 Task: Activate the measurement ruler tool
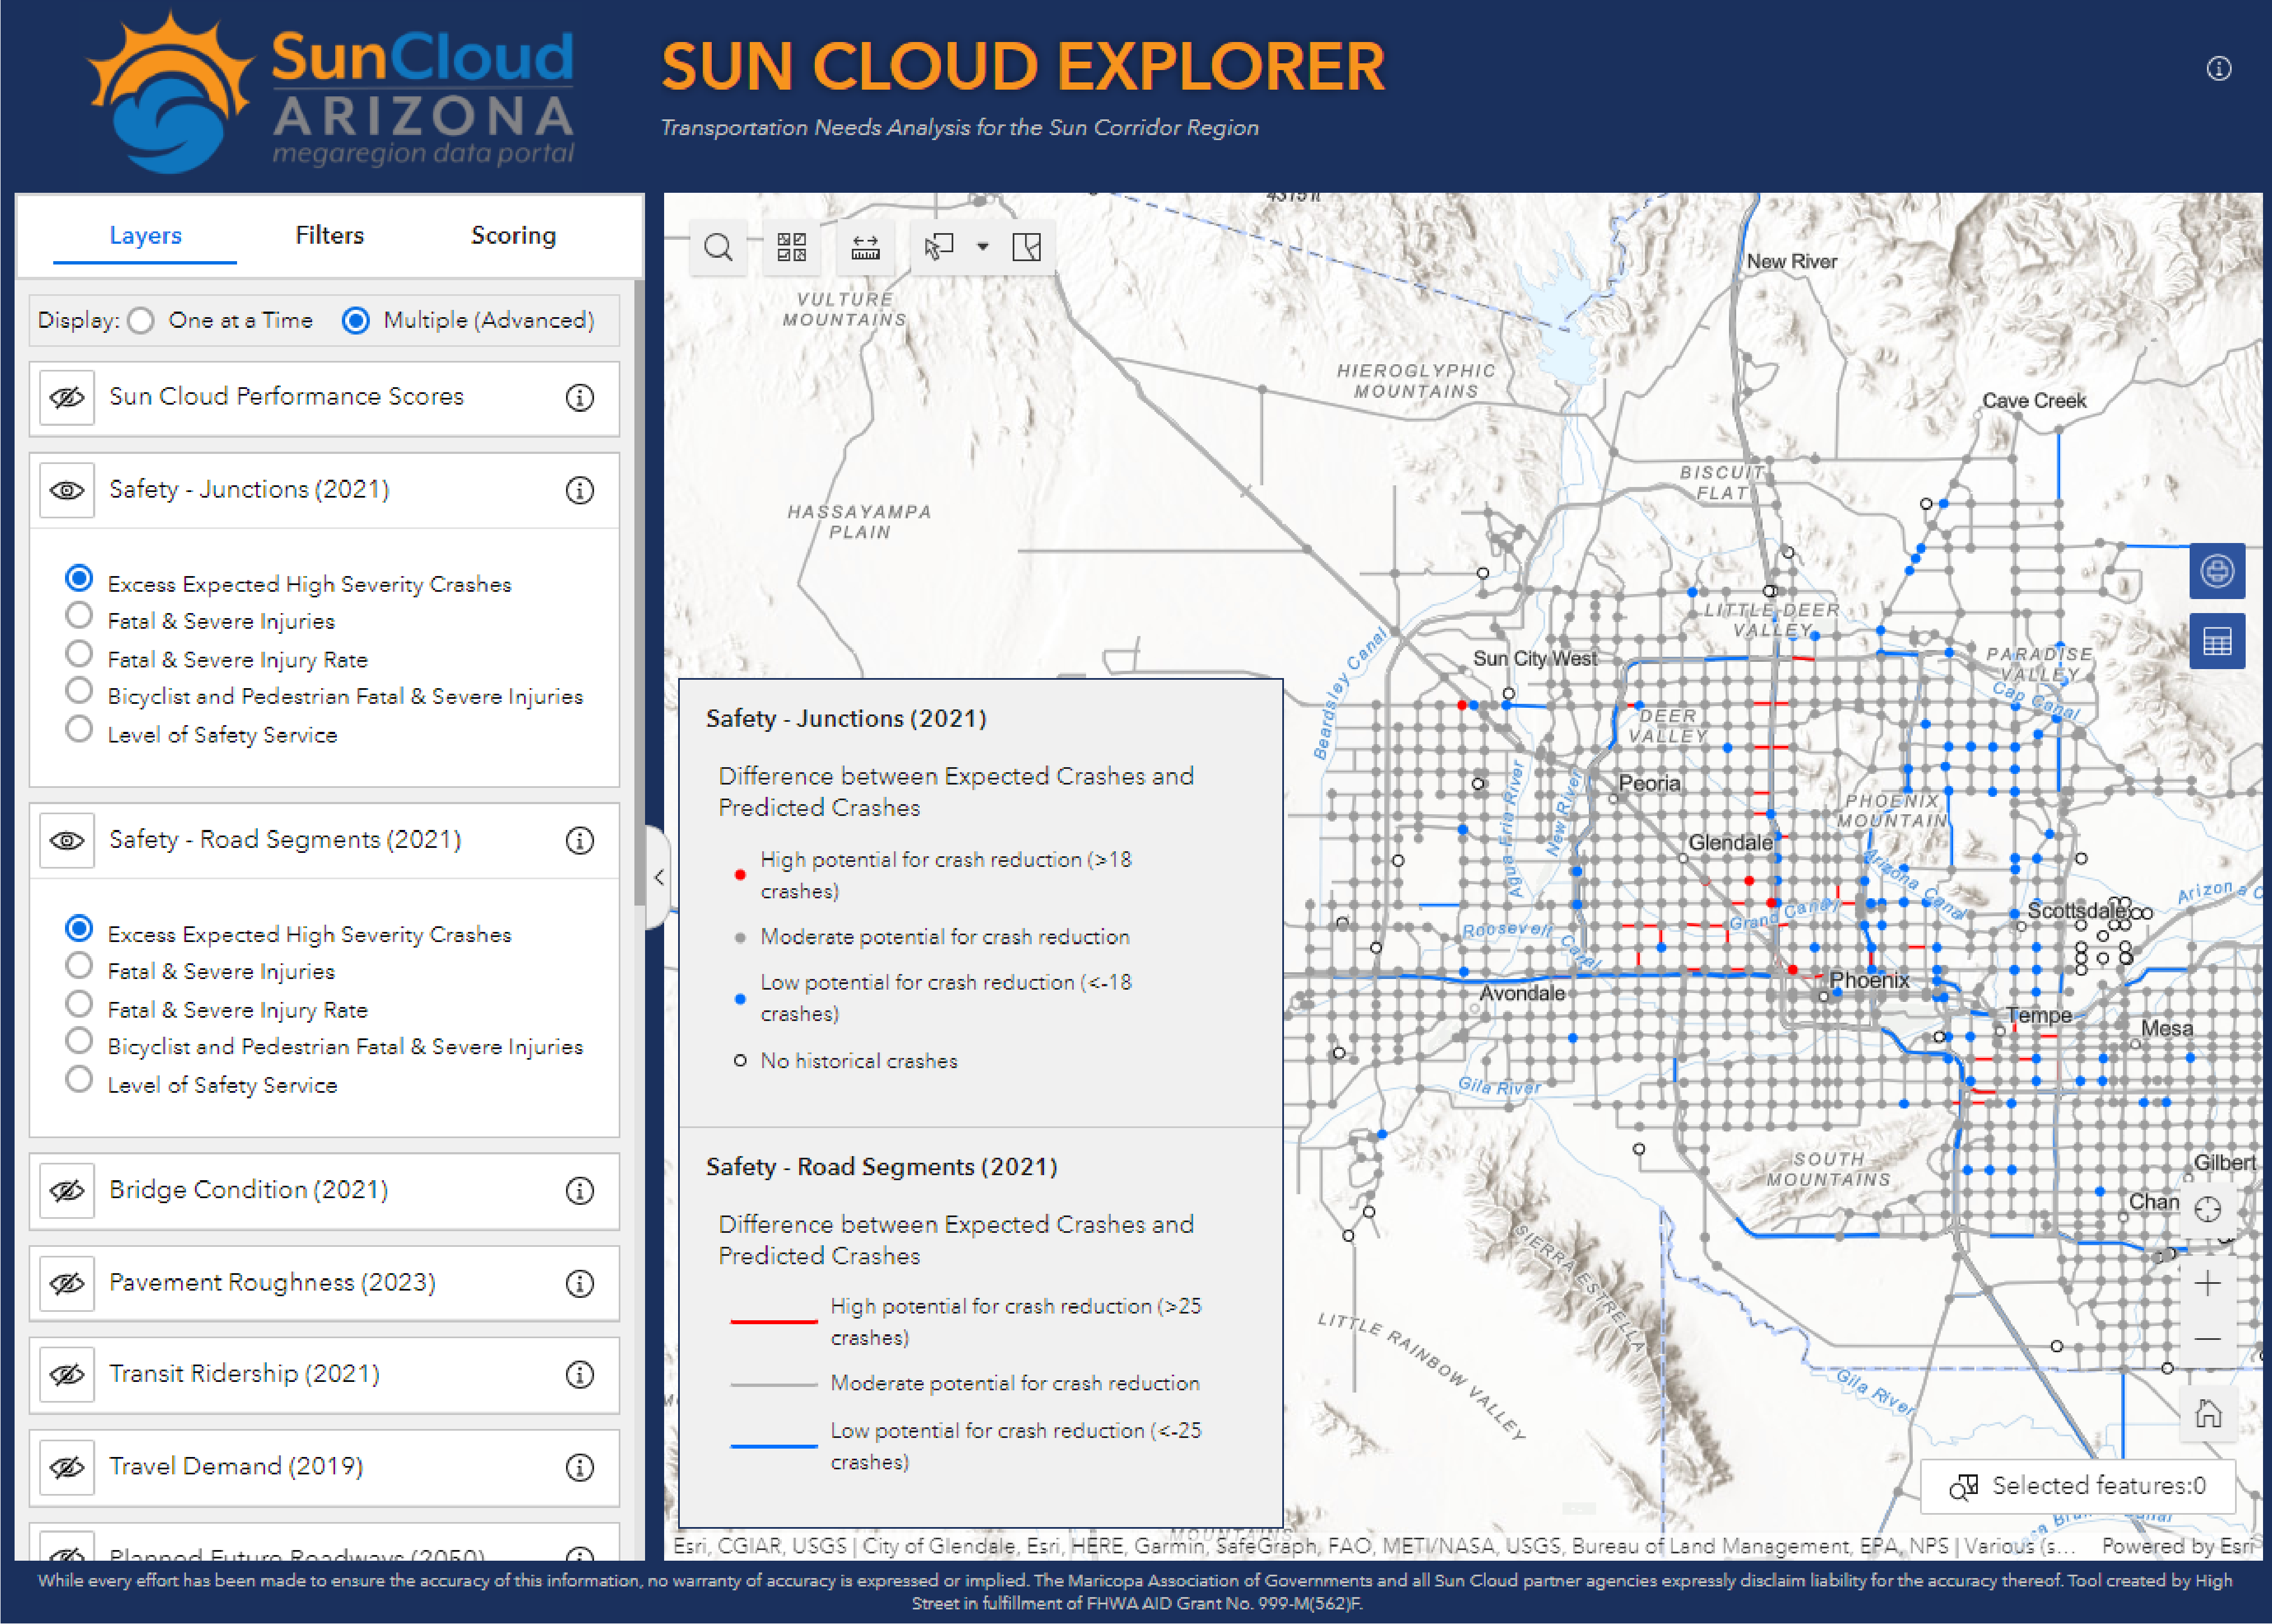pyautogui.click(x=865, y=247)
